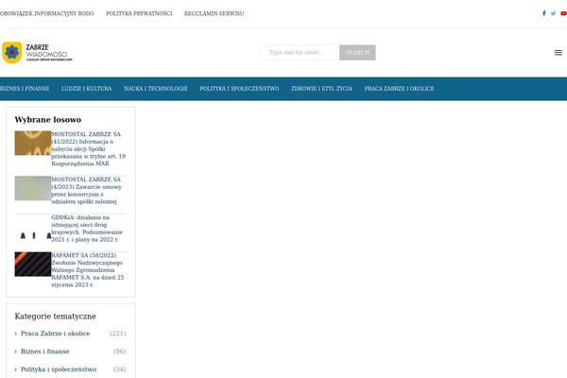Expand Polityka i społeczeństwo category arrow
The width and height of the screenshot is (567, 378).
click(x=15, y=369)
